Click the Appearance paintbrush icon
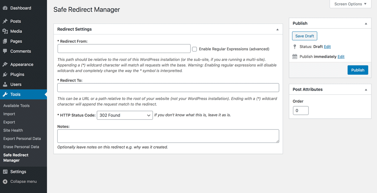 5,65
